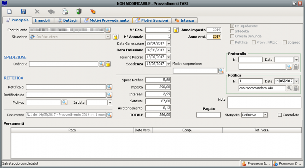The image size is (305, 168).
Task: Click the lookup icon for Spedizione Ordinaria
Action: click(x=101, y=64)
